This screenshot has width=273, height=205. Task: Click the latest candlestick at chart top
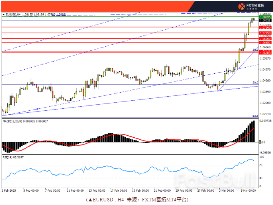(253, 19)
